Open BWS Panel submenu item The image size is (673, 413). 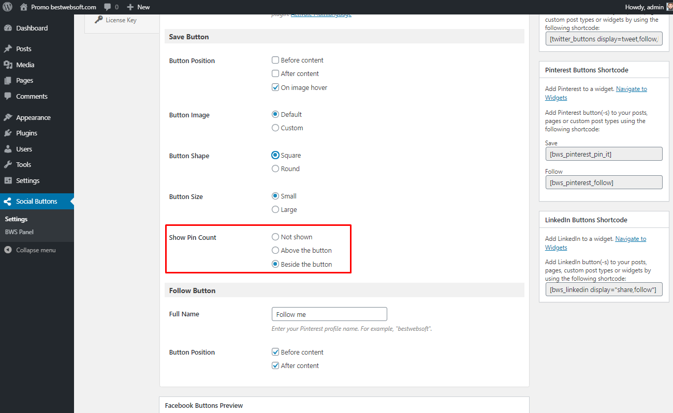(x=19, y=232)
